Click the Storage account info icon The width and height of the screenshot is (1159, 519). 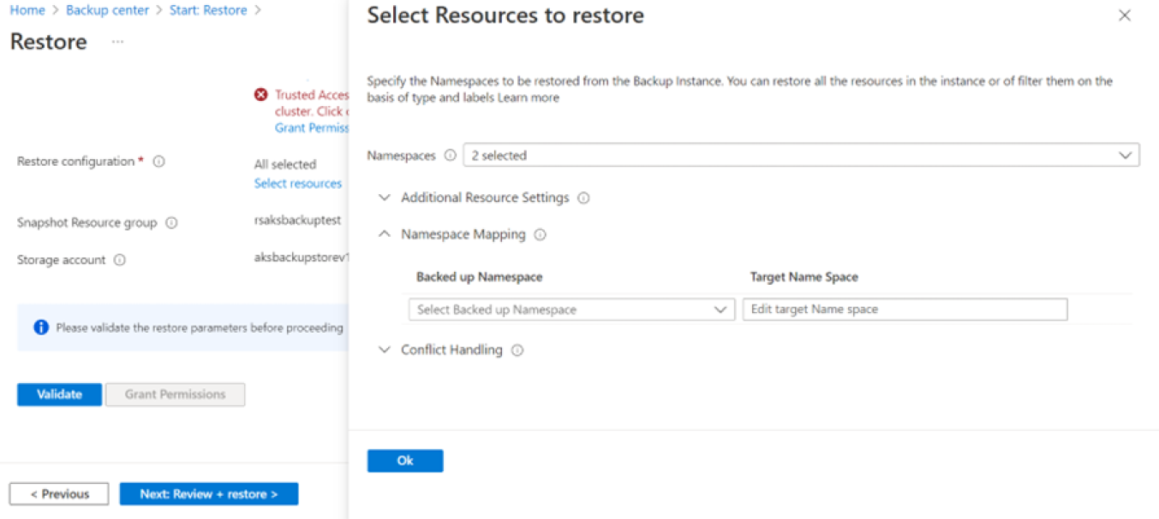coord(120,260)
